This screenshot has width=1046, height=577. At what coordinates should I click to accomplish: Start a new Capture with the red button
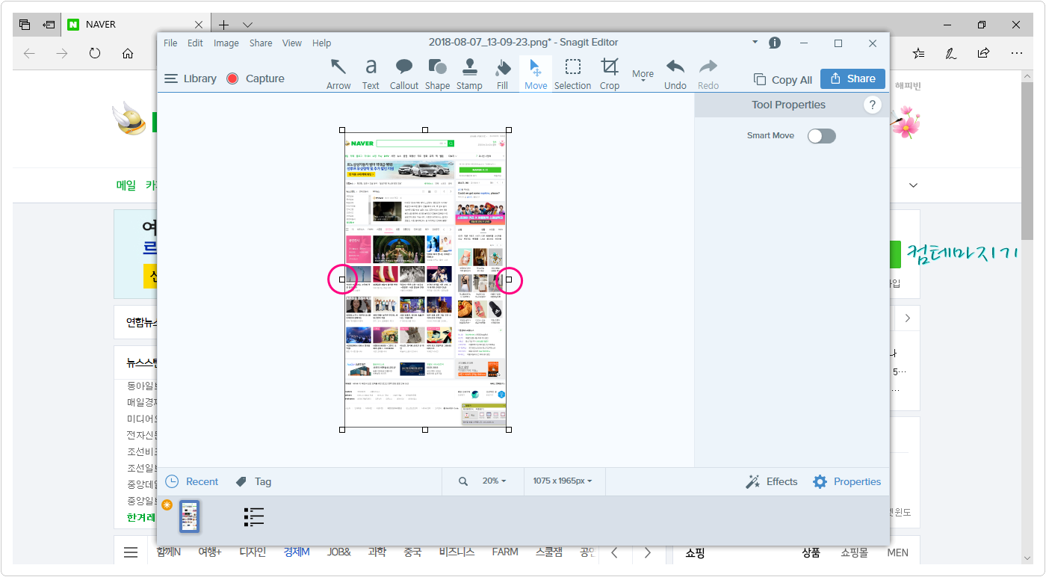click(x=256, y=78)
